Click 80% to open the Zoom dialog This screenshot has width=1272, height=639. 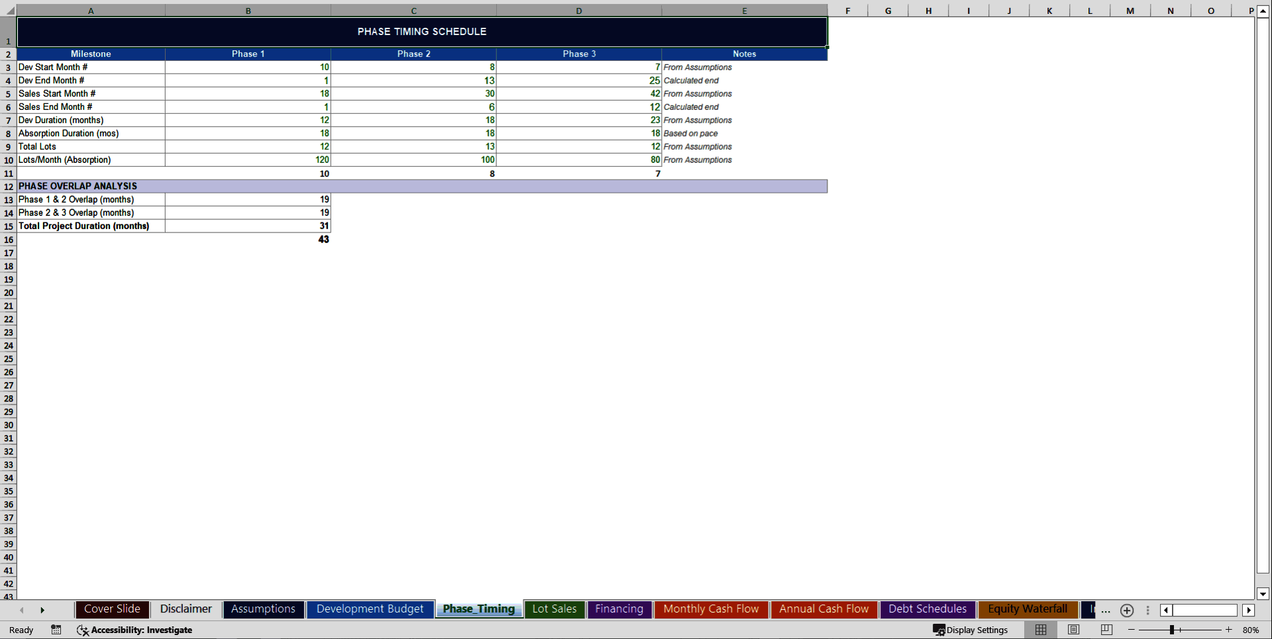[x=1251, y=630]
